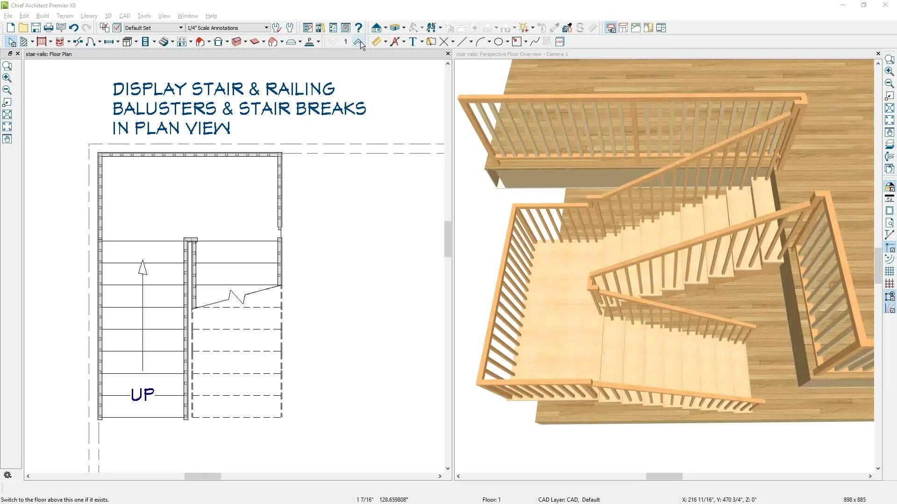The width and height of the screenshot is (897, 504).
Task: Click the Text tool T icon
Action: (413, 42)
